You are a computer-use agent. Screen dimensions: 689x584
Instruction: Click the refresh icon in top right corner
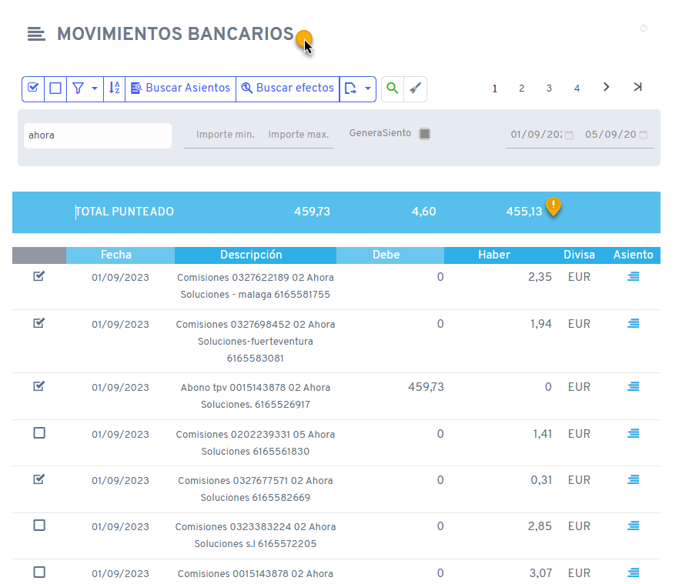[x=644, y=28]
